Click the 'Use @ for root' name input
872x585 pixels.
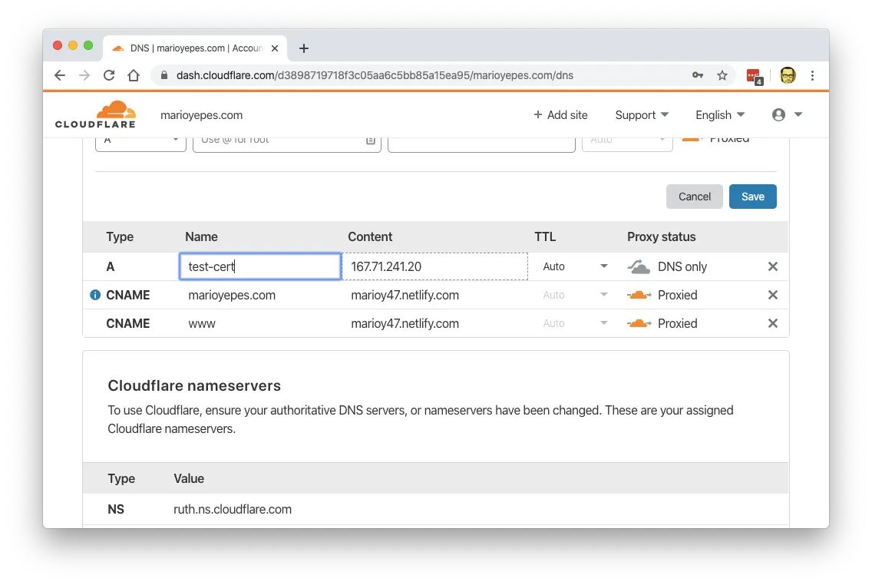tap(287, 144)
